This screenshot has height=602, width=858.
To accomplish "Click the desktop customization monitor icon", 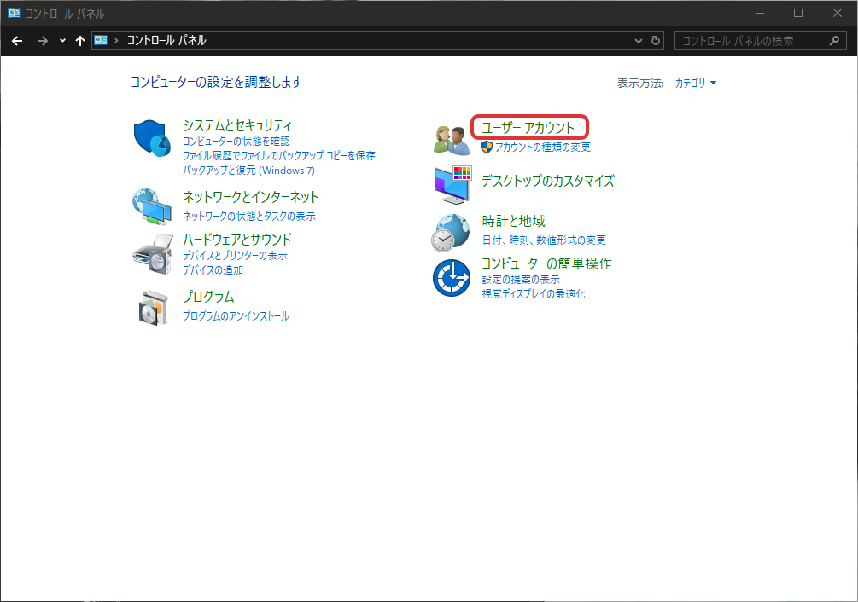I will (x=452, y=185).
